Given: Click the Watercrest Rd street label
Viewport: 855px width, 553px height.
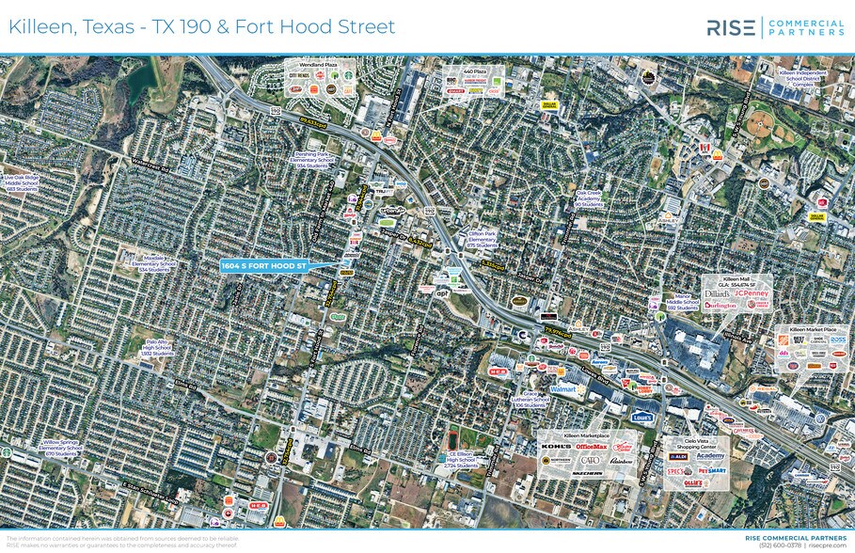Looking at the screenshot, I should coord(151,165).
